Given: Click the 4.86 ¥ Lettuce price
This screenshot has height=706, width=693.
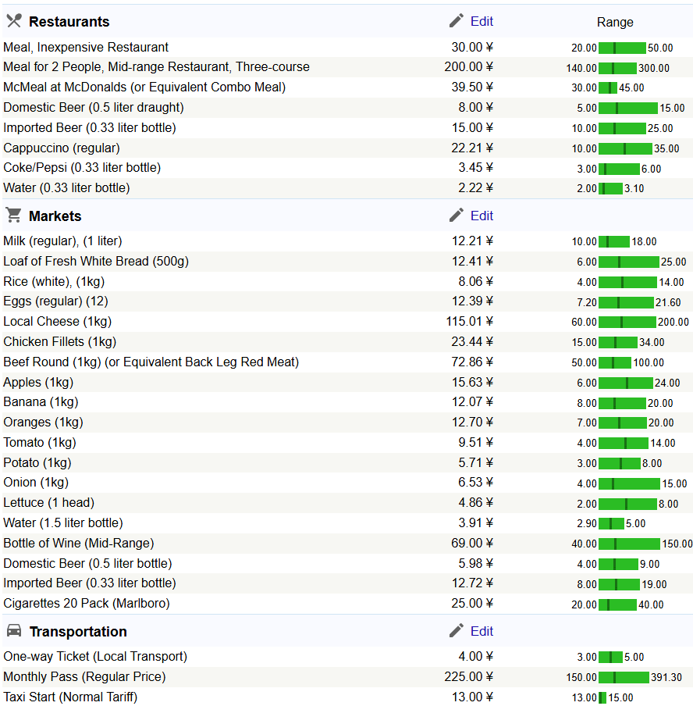Looking at the screenshot, I should [475, 502].
